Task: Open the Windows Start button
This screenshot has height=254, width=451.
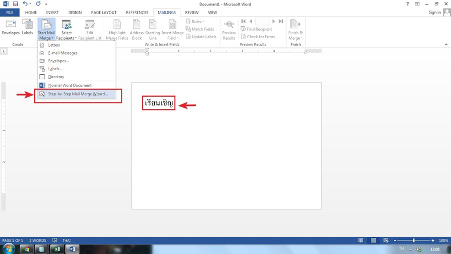Action: point(9,249)
